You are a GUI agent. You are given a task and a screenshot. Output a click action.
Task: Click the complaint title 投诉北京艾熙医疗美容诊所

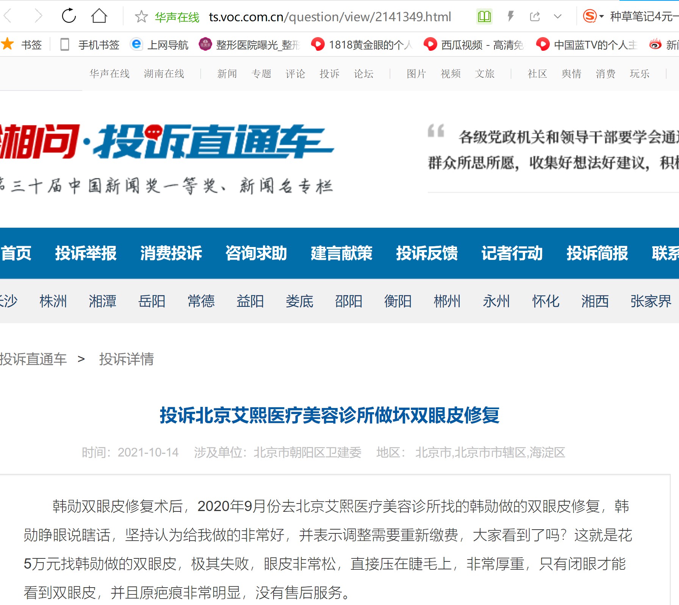coord(330,415)
